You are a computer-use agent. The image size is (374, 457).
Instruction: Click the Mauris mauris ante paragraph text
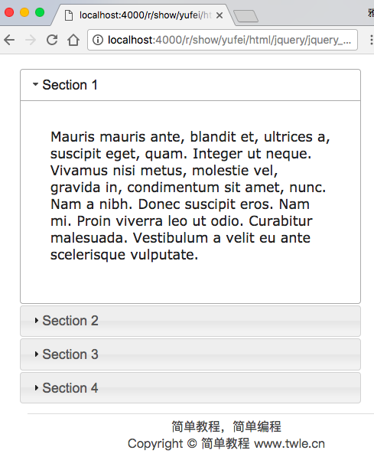[190, 195]
